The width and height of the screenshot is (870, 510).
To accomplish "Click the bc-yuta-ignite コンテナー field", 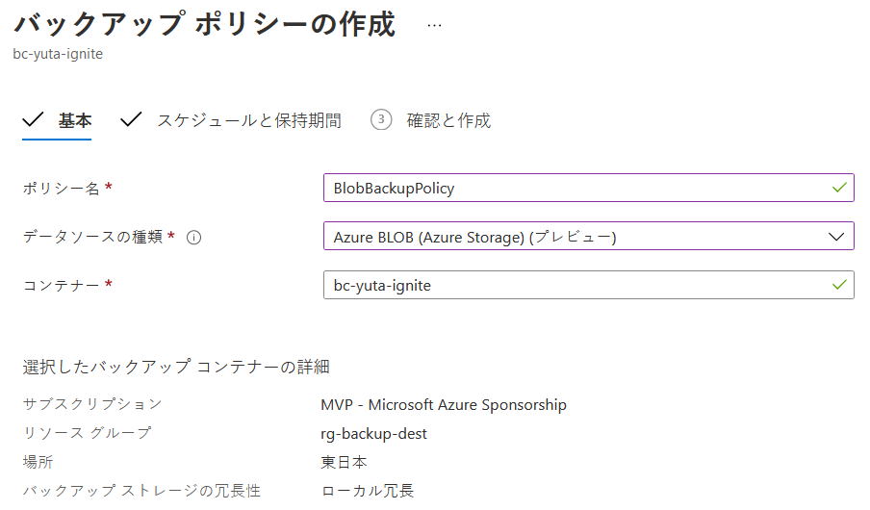I will (589, 285).
